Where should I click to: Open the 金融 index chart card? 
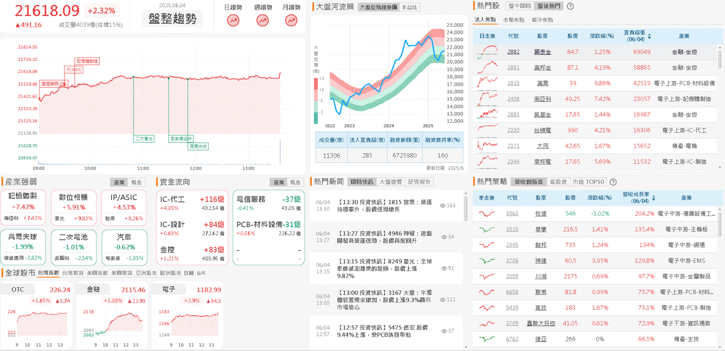112,315
